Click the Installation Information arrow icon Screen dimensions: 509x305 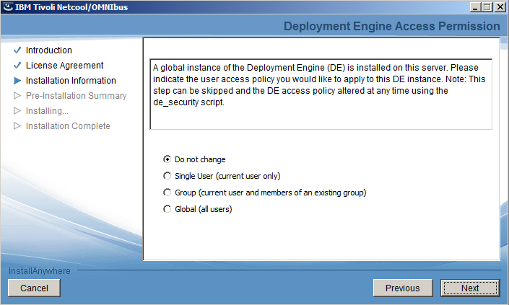(17, 80)
